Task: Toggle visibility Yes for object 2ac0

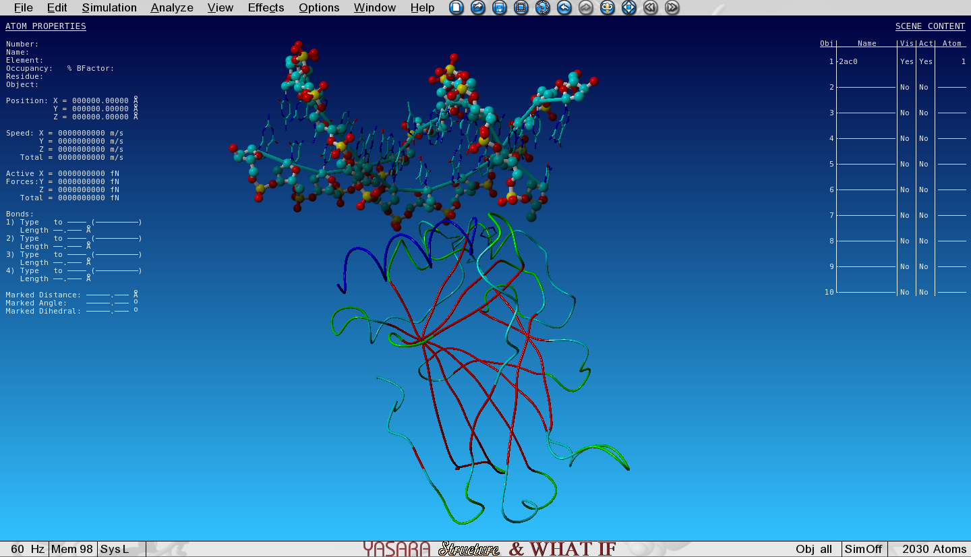Action: [907, 61]
